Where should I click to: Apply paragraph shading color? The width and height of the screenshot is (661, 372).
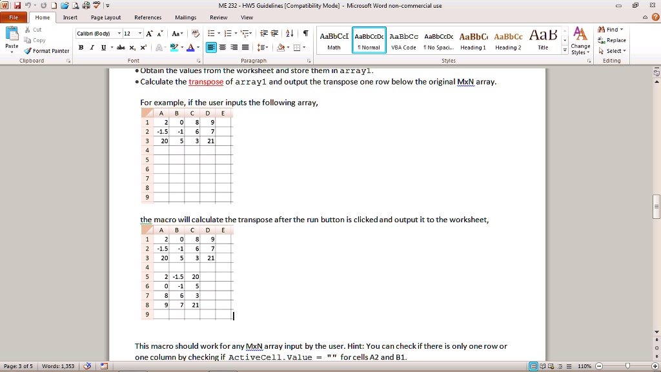coord(281,48)
